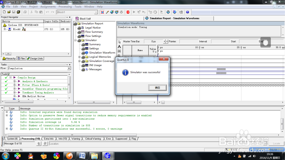Expand Analysis & Synthesis task

[x=15, y=81]
